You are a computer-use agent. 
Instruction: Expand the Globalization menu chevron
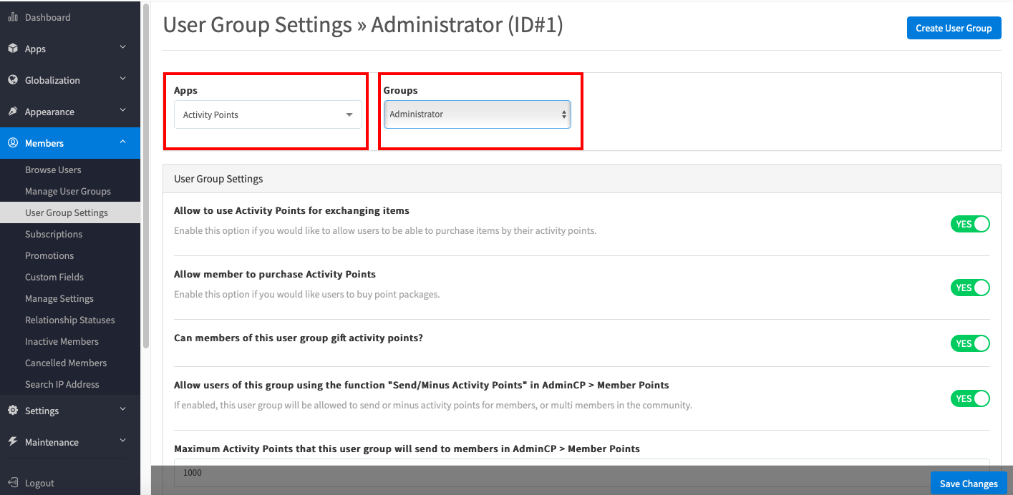(122, 79)
